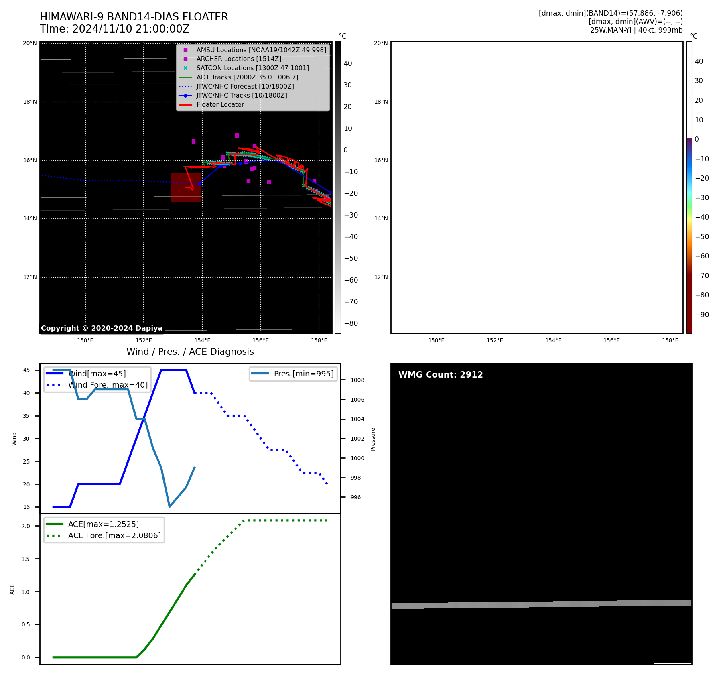719x679 pixels.
Task: Click the dark red floater square on map
Action: coord(186,187)
